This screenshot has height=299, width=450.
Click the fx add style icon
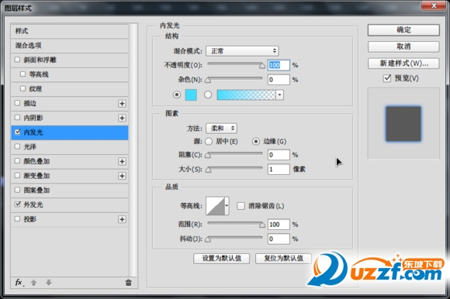tap(19, 283)
